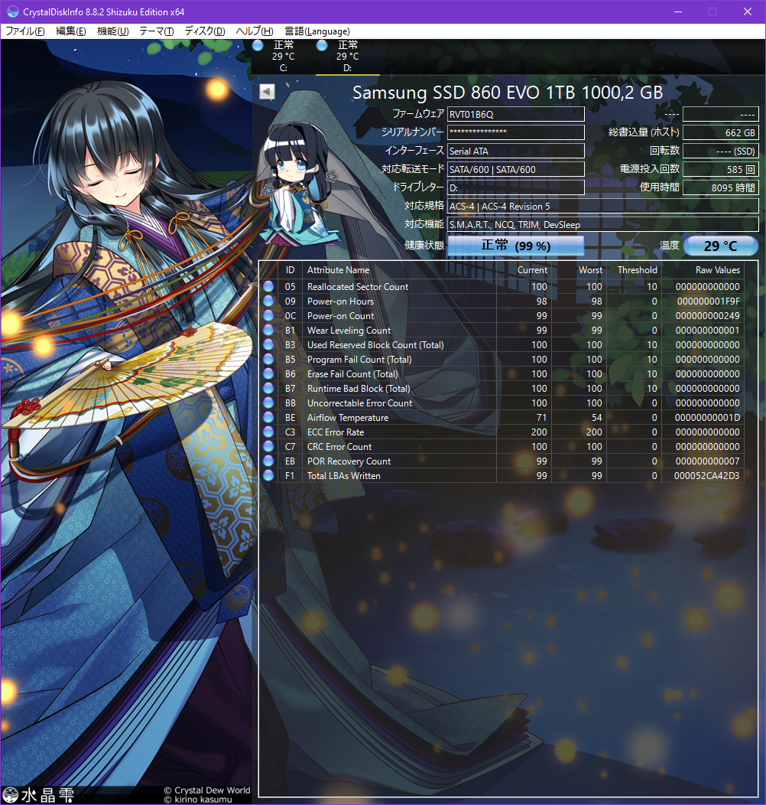Screen dimensions: 766x805
Task: Click raw value 00000000001D
Action: pyautogui.click(x=707, y=418)
